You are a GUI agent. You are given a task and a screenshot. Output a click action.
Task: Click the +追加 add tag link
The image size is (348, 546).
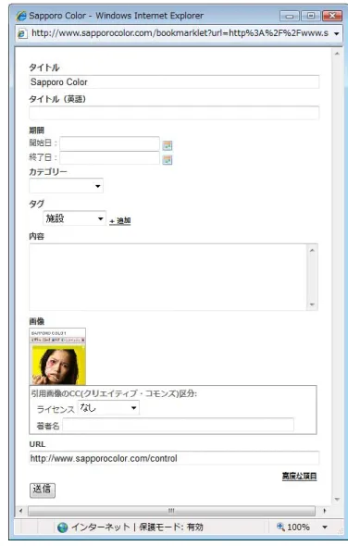120,221
